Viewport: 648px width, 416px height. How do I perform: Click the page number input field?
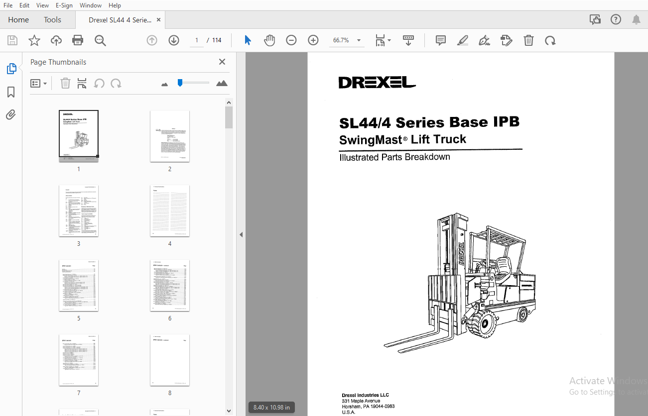tap(197, 40)
